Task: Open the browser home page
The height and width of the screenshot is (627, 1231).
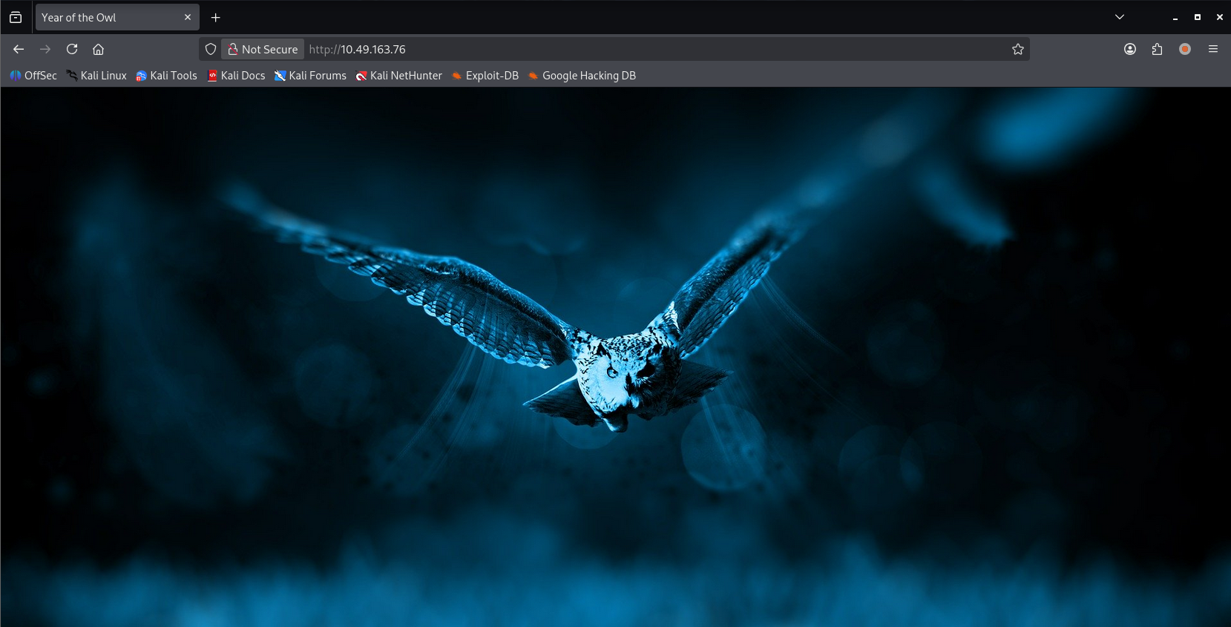Action: [98, 49]
